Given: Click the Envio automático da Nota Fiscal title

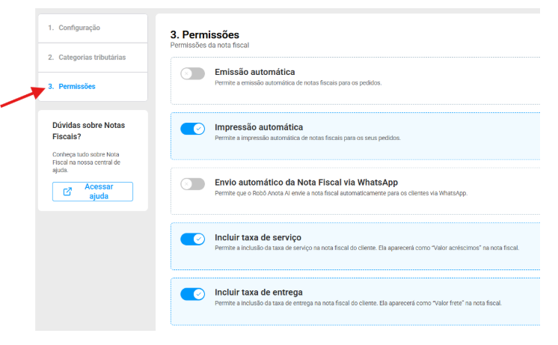Looking at the screenshot, I should [x=306, y=182].
